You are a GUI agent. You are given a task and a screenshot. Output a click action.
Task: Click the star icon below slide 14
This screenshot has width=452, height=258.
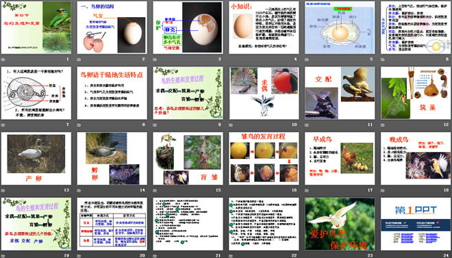click(x=79, y=190)
